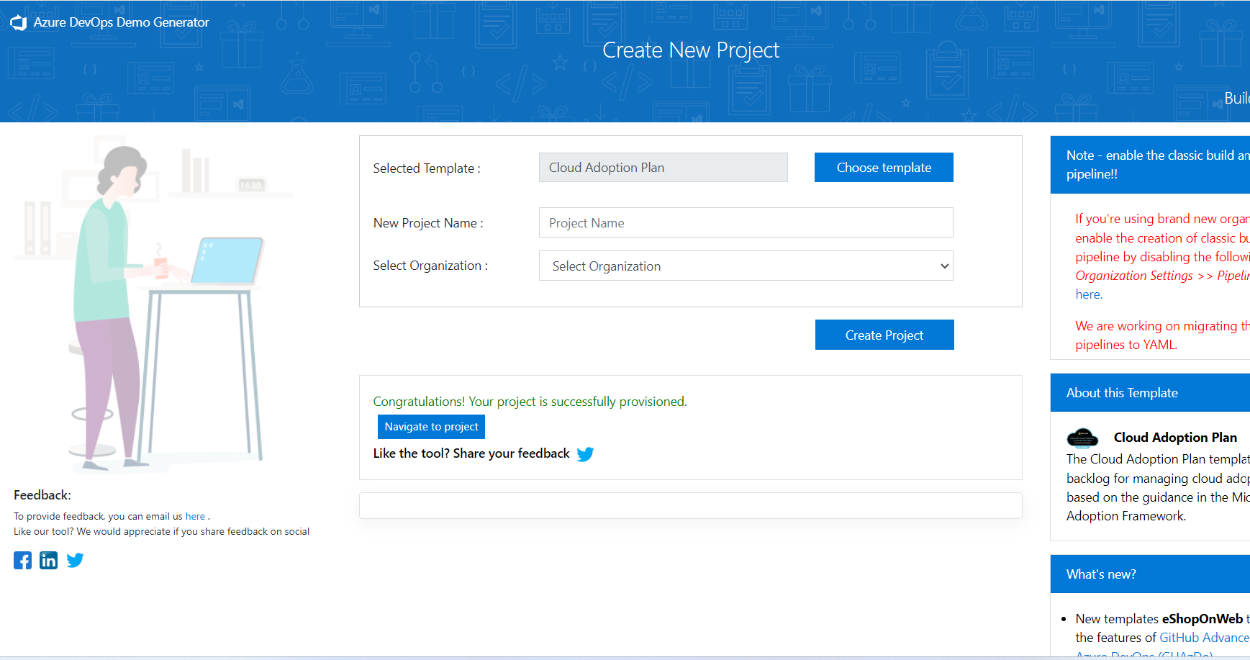Click the 'here.' link in the pipeline note
1250x660 pixels.
(1089, 294)
